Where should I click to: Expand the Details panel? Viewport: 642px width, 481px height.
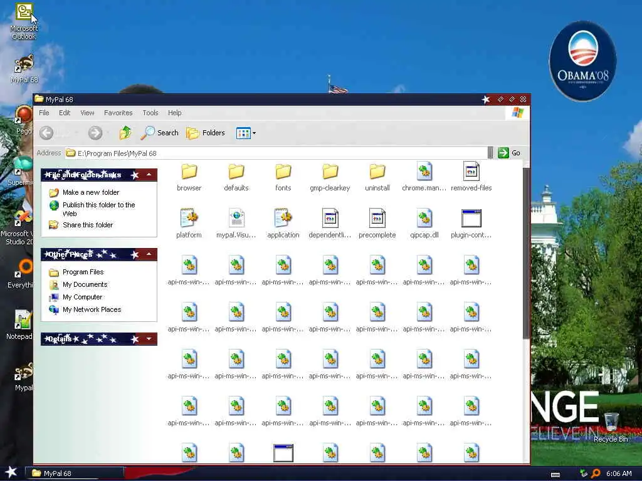coord(149,339)
